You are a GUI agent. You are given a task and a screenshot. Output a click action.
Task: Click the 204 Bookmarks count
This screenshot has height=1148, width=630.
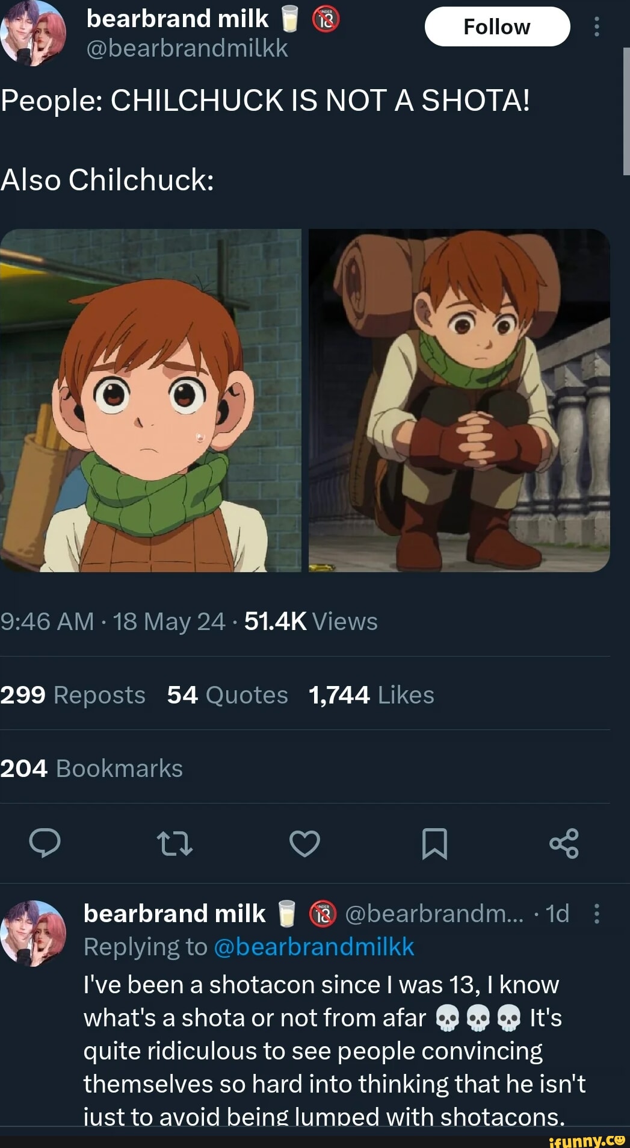(91, 769)
